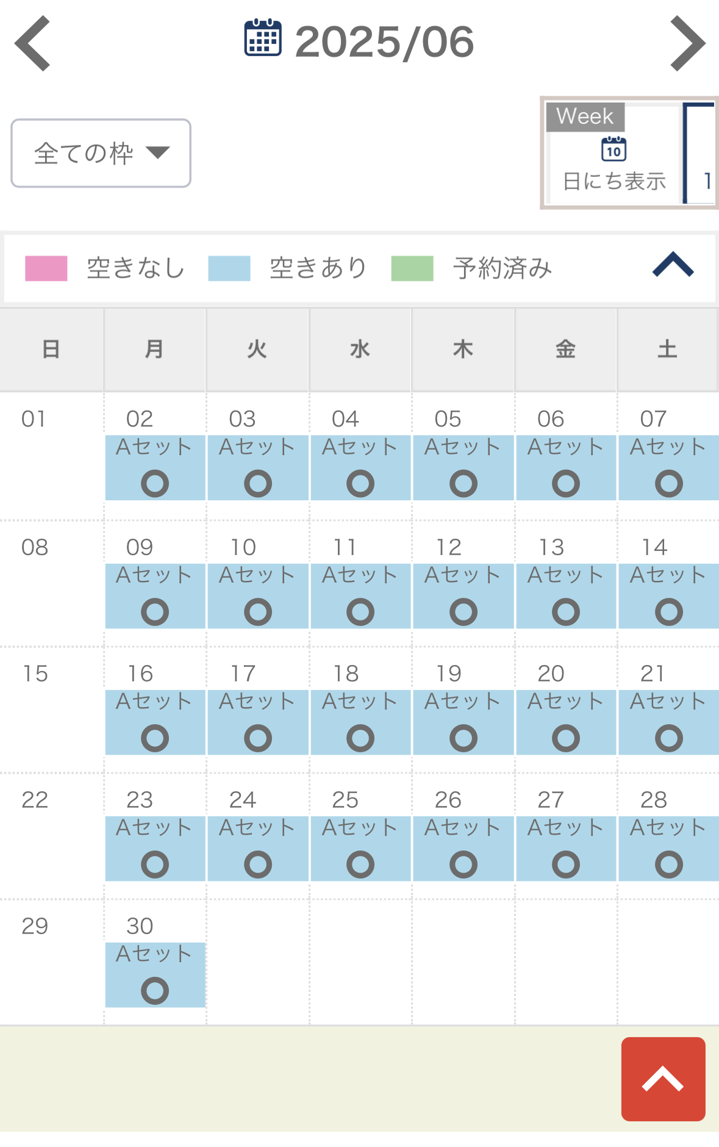Viewport: 719px width, 1147px height.
Task: Open the 全ての枠 filter dropdown
Action: pos(101,153)
